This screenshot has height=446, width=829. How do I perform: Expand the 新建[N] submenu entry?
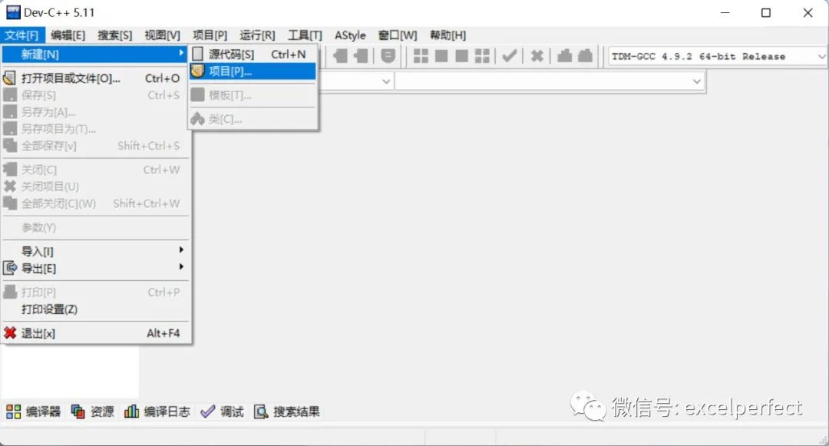[x=95, y=54]
